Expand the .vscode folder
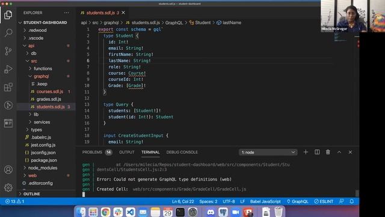385x217 pixels. [x=35, y=38]
